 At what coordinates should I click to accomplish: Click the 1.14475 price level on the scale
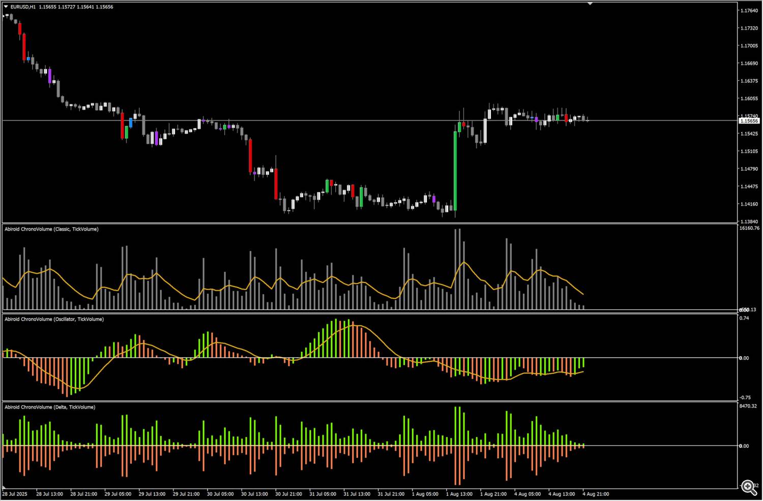click(x=749, y=186)
